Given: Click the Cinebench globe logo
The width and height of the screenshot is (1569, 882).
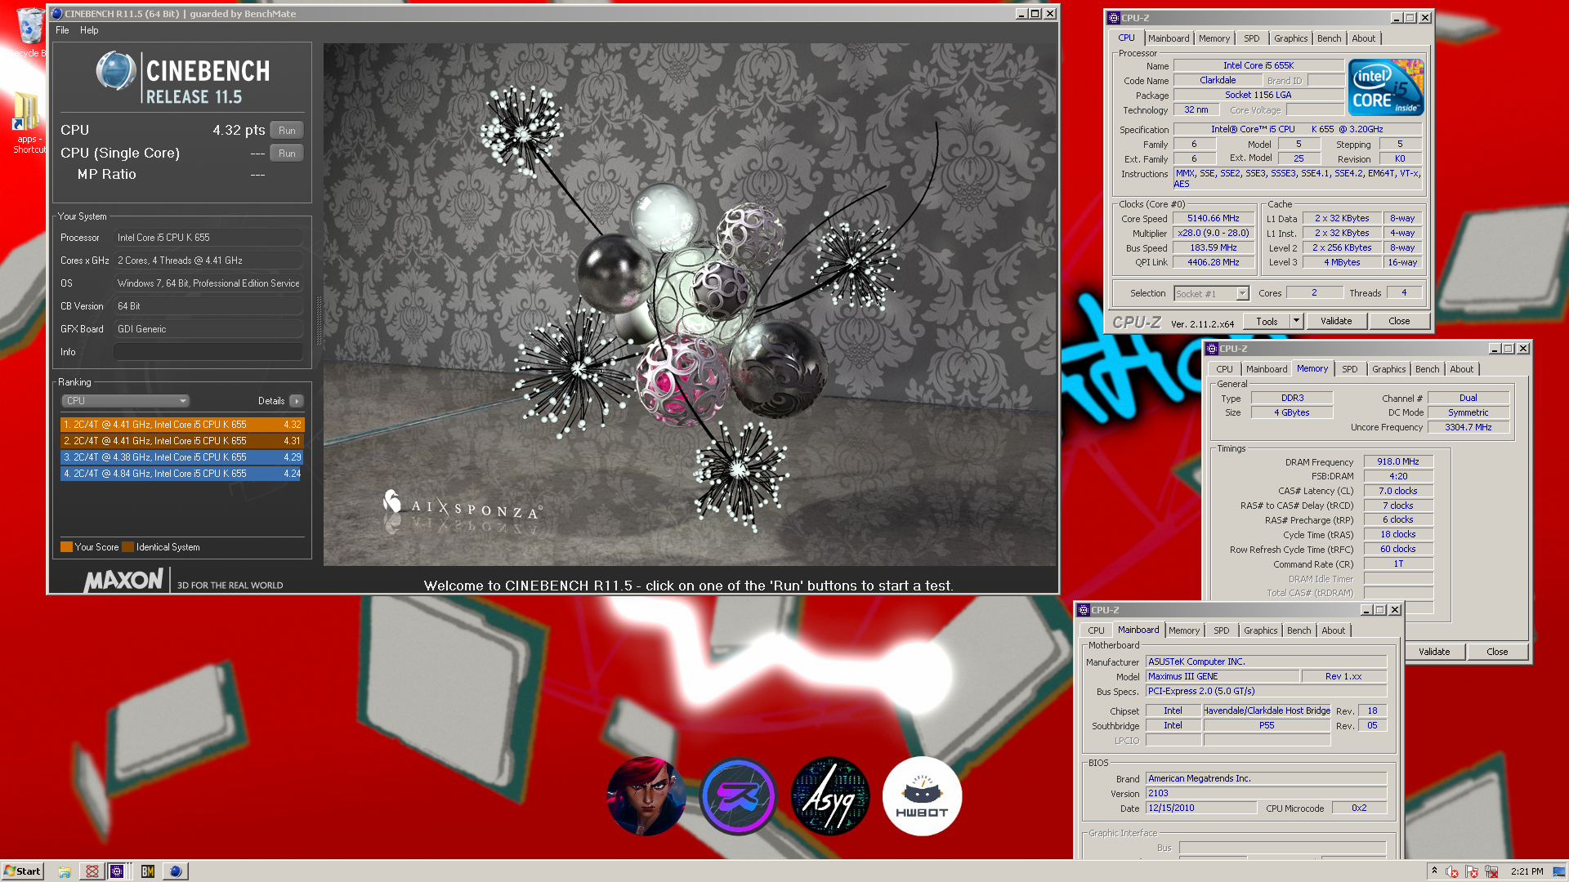Looking at the screenshot, I should click(x=116, y=71).
